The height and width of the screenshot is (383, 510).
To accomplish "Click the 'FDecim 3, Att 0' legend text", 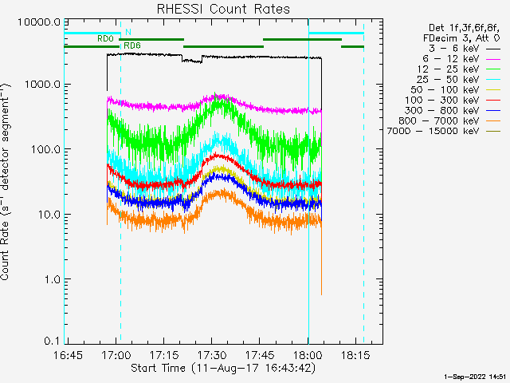I will [x=461, y=38].
